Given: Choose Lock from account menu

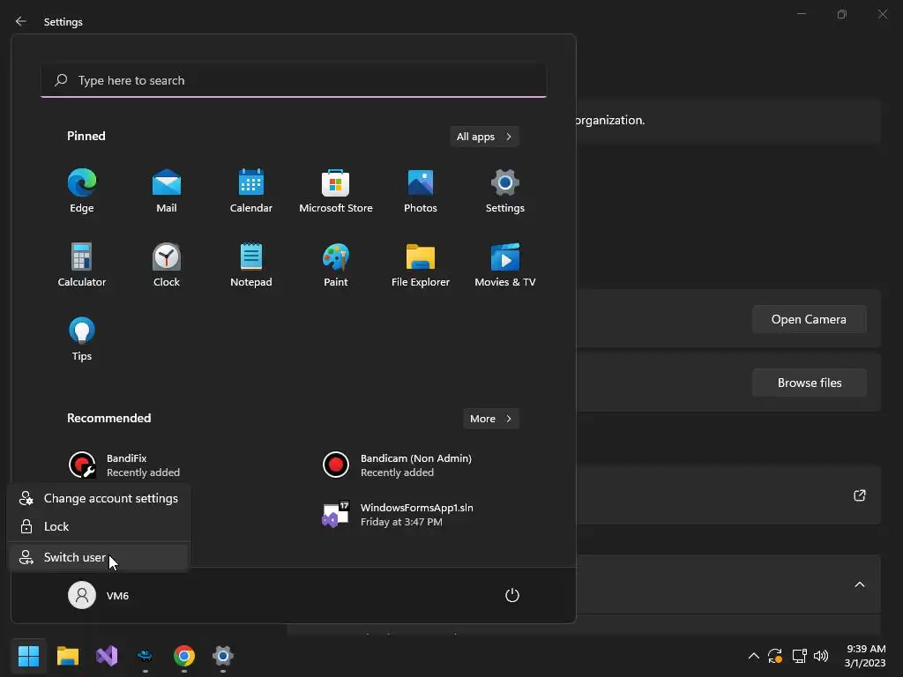Looking at the screenshot, I should [x=99, y=526].
